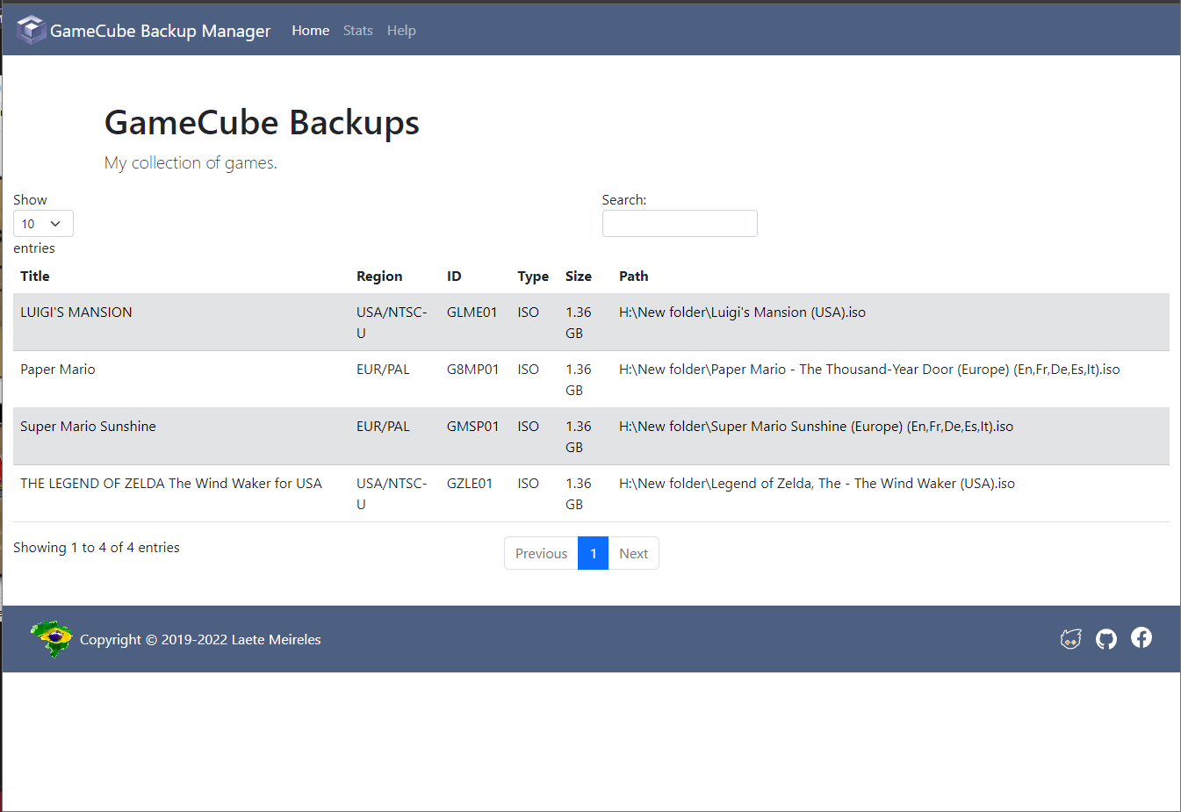Select the LUIGI'S MANSION title cell
The height and width of the screenshot is (812, 1181).
76,313
